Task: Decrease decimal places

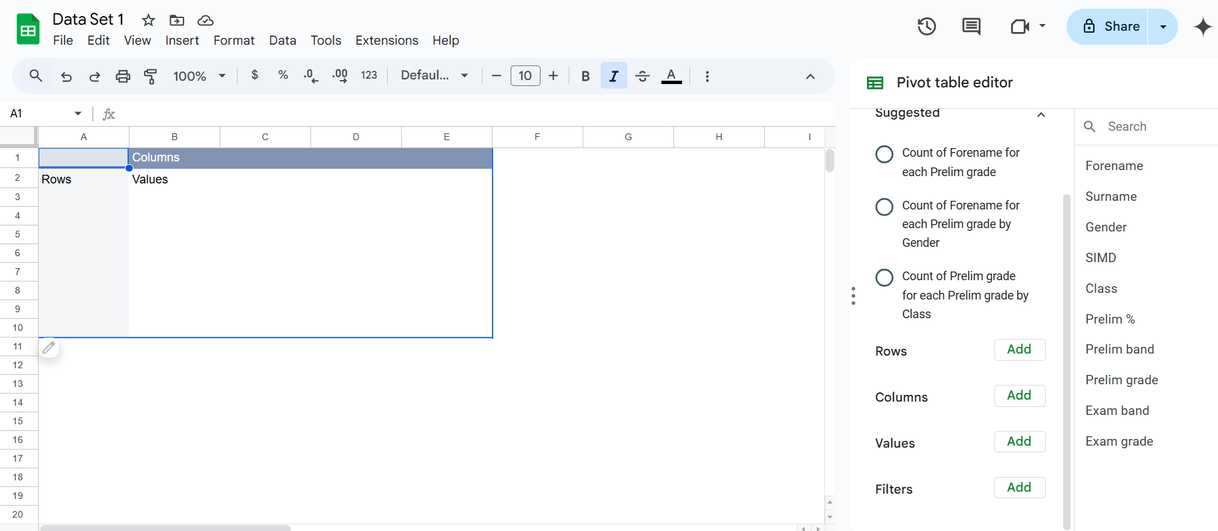Action: [x=310, y=76]
